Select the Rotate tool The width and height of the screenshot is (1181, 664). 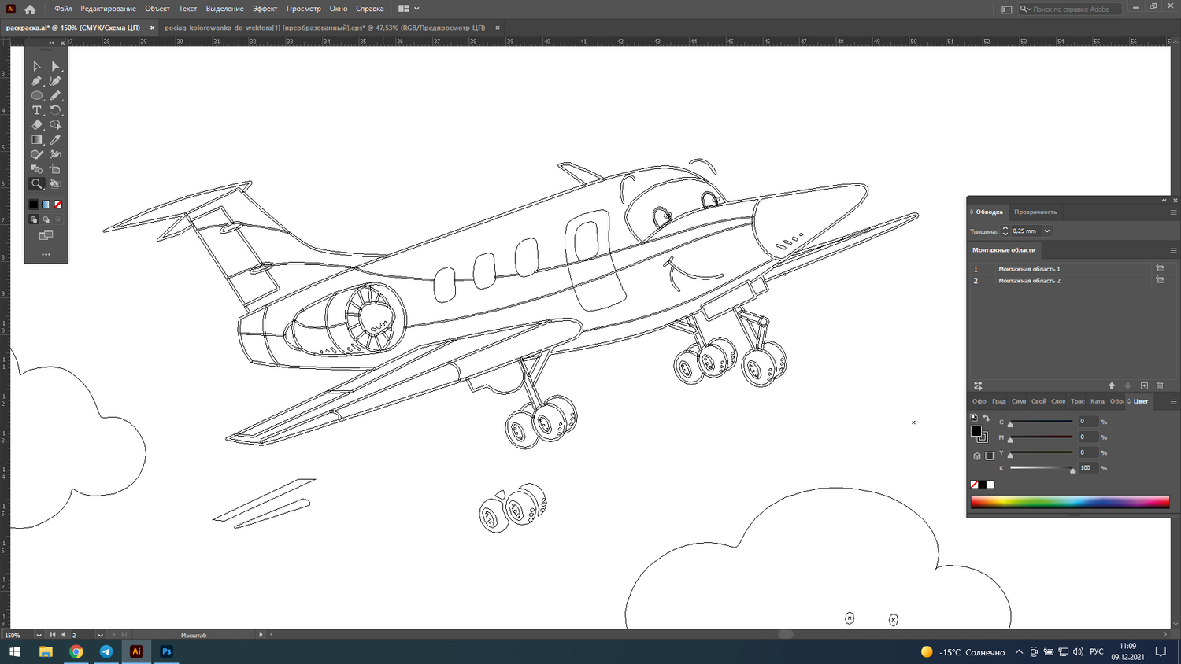tap(55, 110)
